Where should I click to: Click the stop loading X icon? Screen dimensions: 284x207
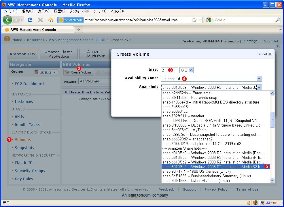pyautogui.click(x=40, y=20)
